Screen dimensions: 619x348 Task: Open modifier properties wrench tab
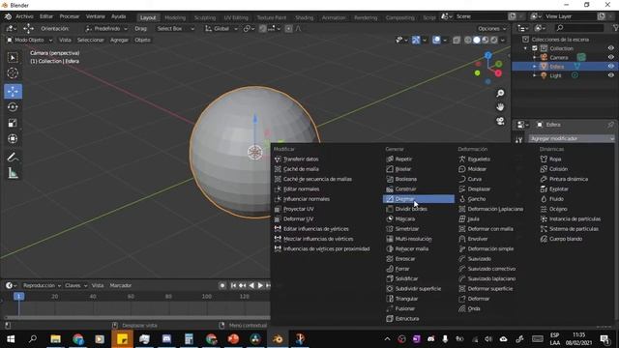point(518,139)
